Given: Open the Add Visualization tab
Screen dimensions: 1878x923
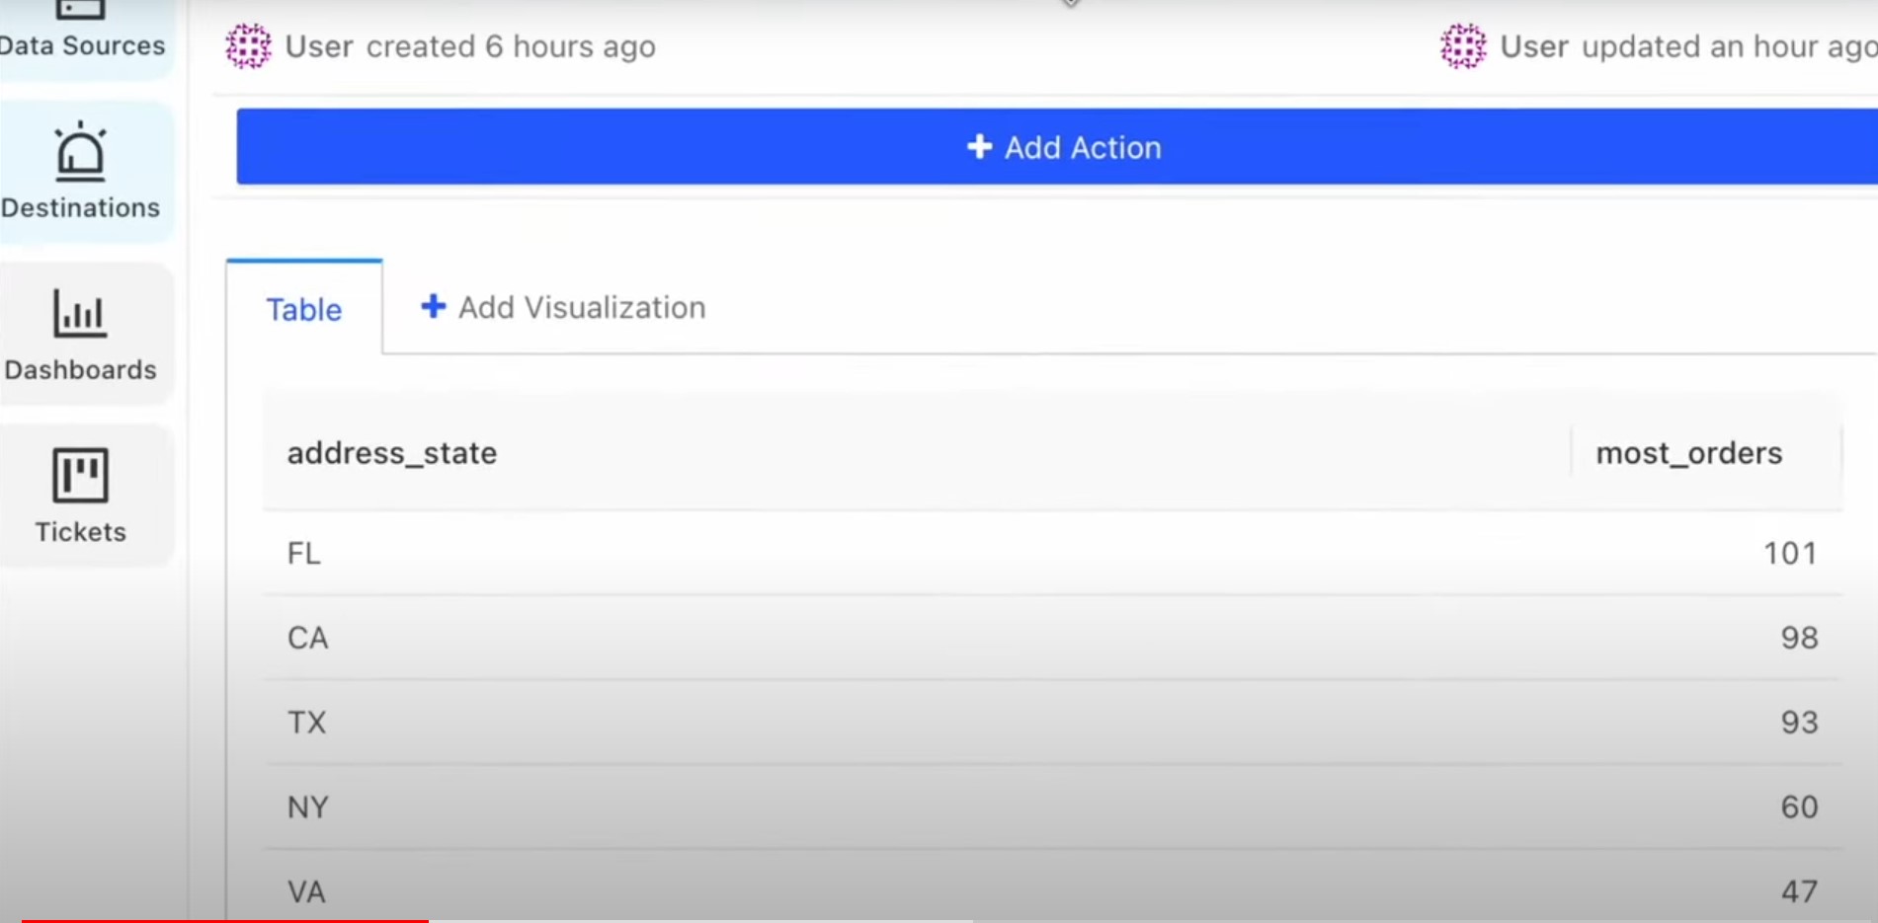Looking at the screenshot, I should click(563, 307).
